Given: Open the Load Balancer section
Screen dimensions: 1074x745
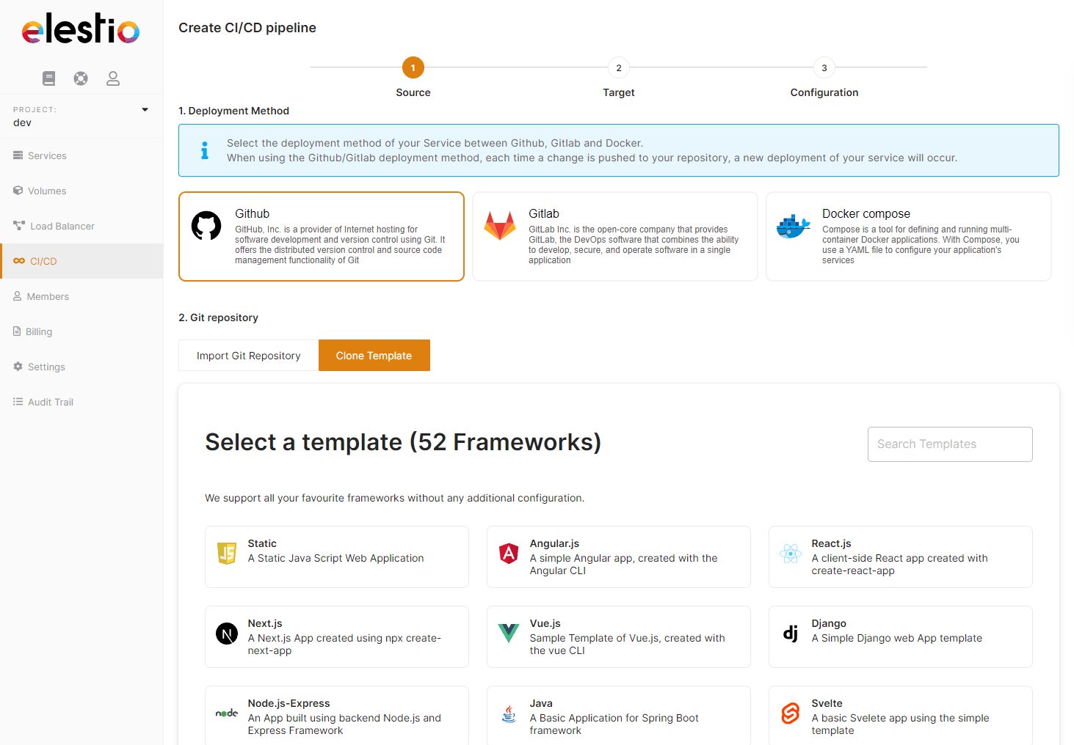Looking at the screenshot, I should tap(62, 226).
